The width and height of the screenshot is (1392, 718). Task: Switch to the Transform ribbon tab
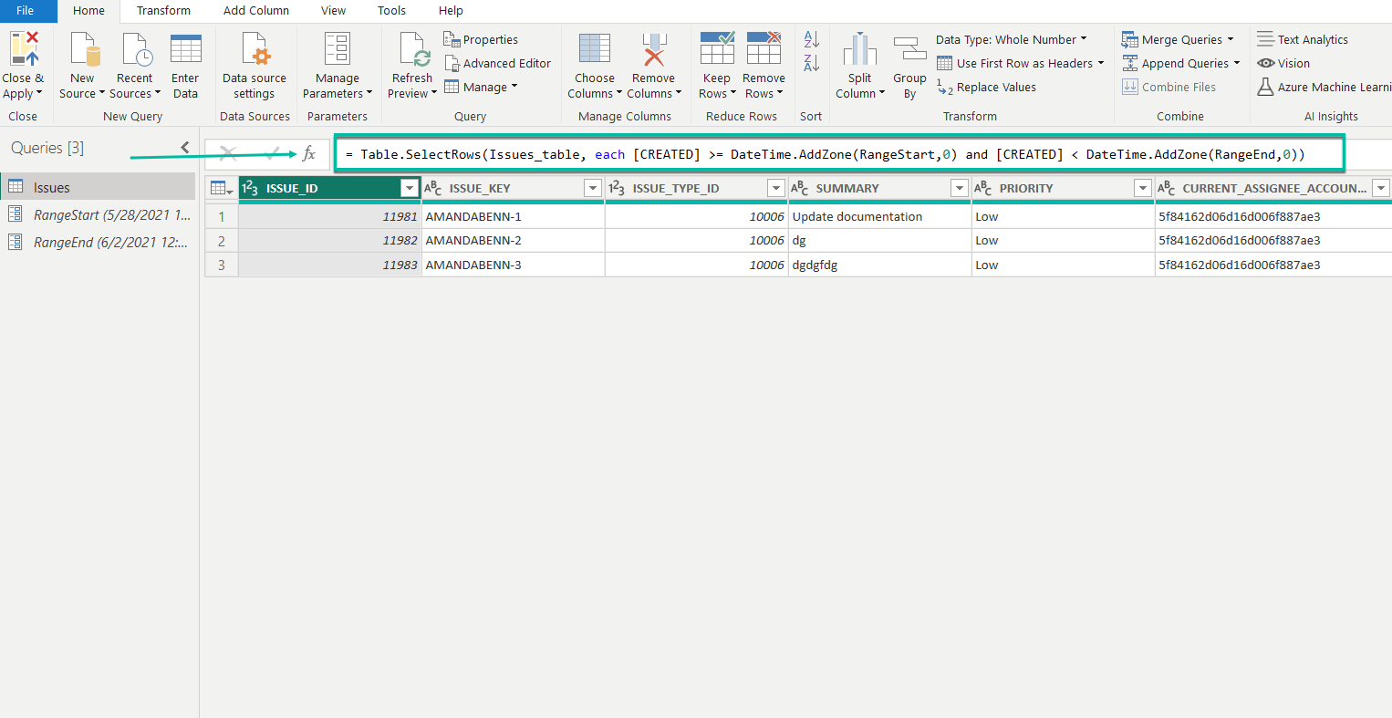162,11
